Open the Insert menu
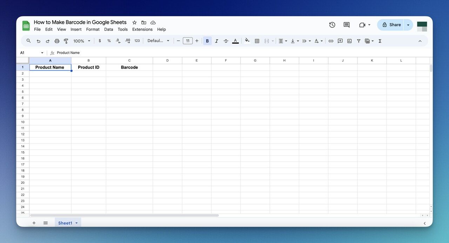Image resolution: width=449 pixels, height=243 pixels. coord(76,29)
